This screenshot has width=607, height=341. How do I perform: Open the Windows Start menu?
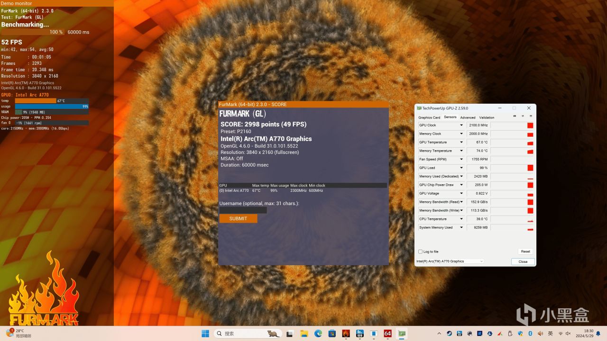tap(205, 333)
